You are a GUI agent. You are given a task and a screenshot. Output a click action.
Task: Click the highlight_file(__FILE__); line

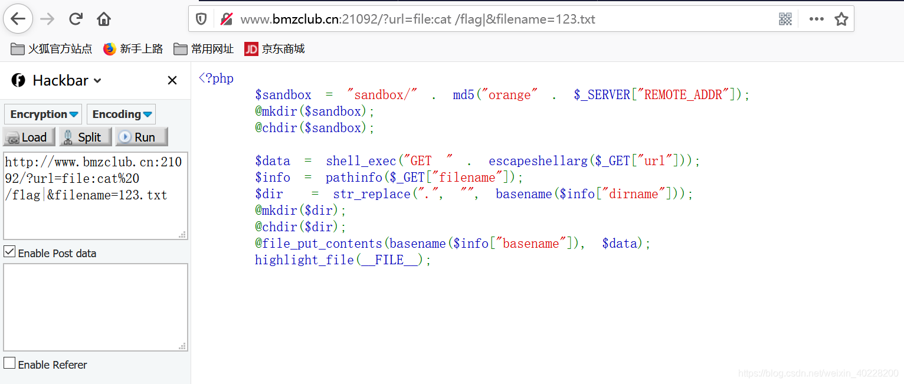[x=343, y=260]
